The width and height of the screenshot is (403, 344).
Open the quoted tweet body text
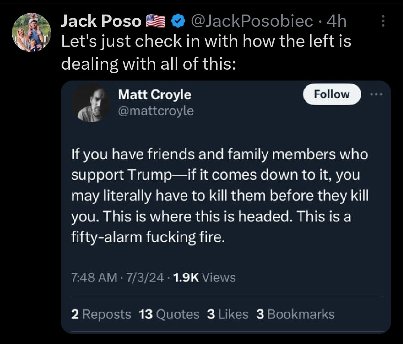220,195
